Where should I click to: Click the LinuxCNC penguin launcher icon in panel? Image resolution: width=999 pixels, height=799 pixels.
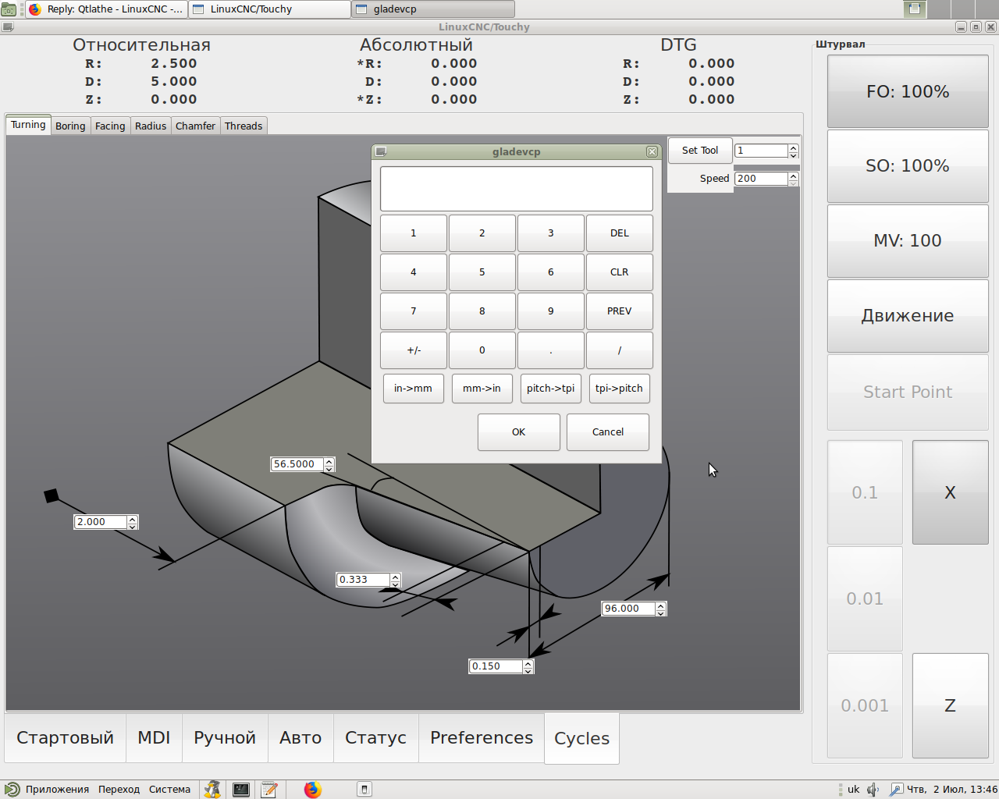pos(212,789)
